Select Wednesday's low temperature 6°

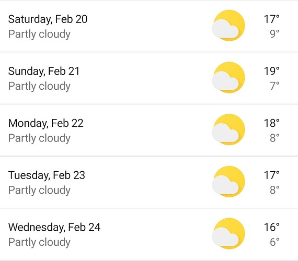(x=274, y=242)
